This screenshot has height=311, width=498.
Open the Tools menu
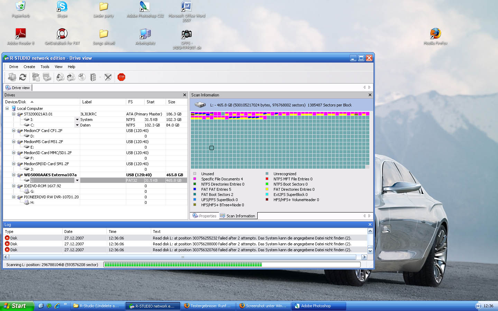click(x=45, y=67)
